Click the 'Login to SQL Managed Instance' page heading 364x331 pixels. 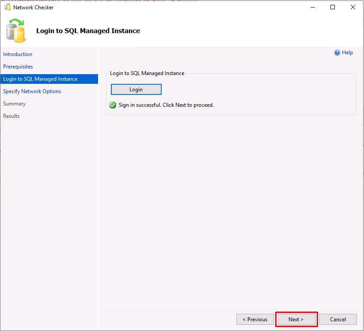point(88,31)
